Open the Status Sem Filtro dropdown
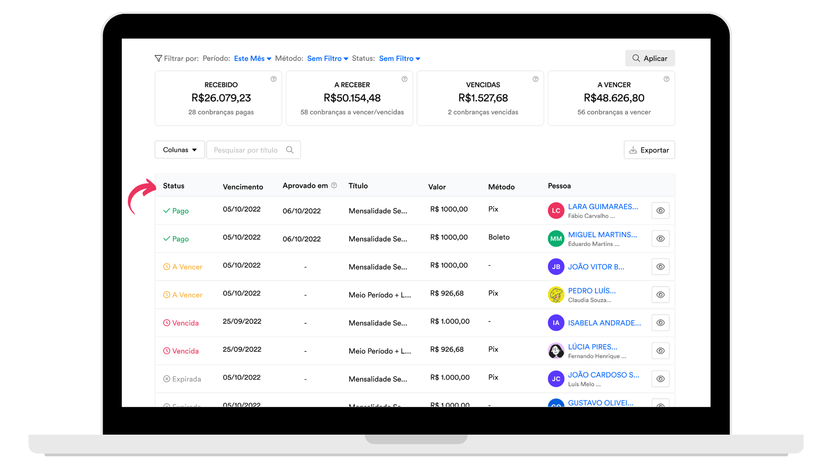Image resolution: width=832 pixels, height=468 pixels. [400, 58]
